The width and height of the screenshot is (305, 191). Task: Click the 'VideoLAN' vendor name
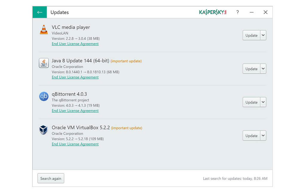coord(60,33)
